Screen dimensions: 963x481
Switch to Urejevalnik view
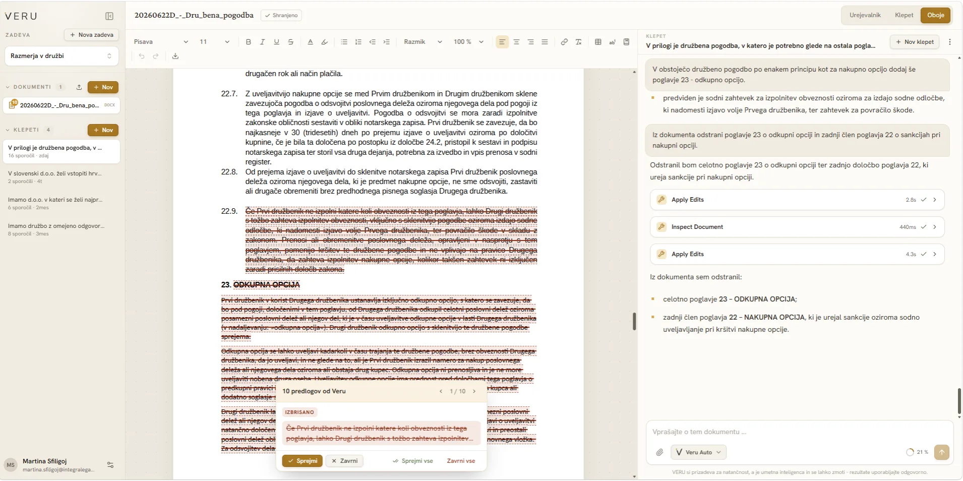tap(865, 15)
